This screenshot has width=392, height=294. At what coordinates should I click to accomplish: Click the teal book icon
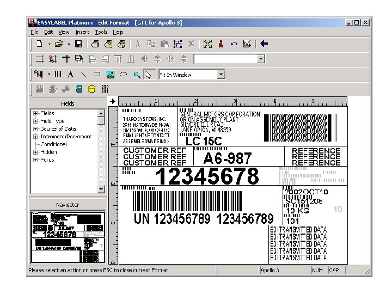[79, 89]
